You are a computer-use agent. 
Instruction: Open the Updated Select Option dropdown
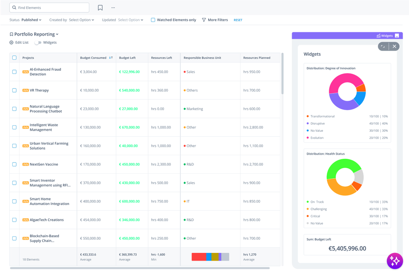[130, 20]
